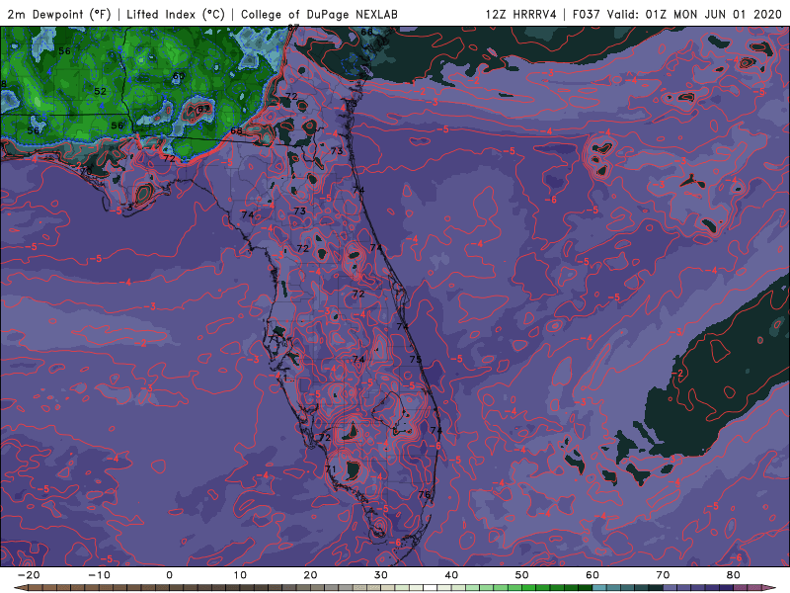Click the "2m Dewpoint (°F)" title text
The width and height of the screenshot is (790, 593).
[x=59, y=14]
